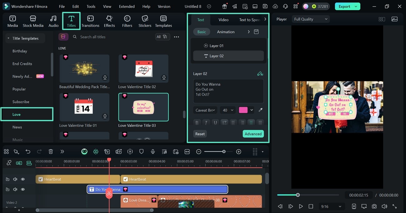Open the Full Quality dropdown
Viewport: 406px width, 213px height.
click(x=311, y=19)
